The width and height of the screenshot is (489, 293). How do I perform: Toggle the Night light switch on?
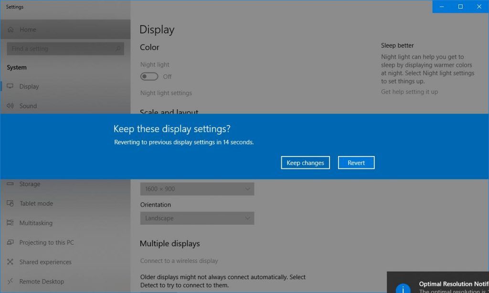(149, 76)
